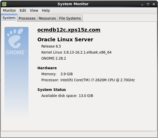Click the Hardware section heading

tap(47, 68)
